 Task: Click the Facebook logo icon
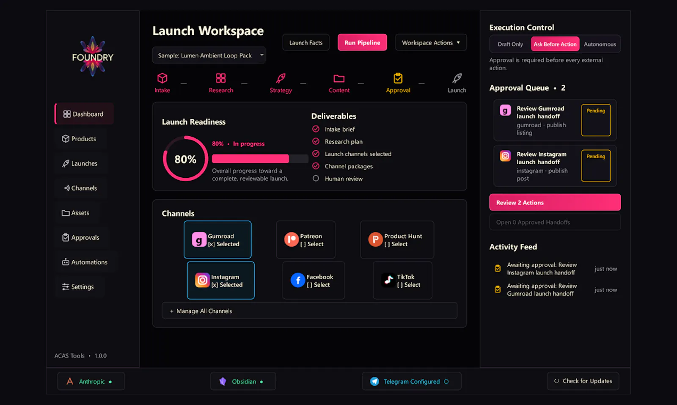pos(298,280)
